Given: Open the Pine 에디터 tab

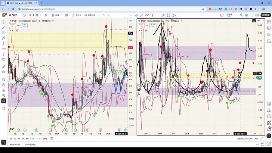Looking at the screenshot, I should coord(15,144).
